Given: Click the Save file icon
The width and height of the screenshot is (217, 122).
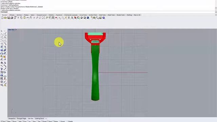Looking at the screenshot, I should coord(8,18).
